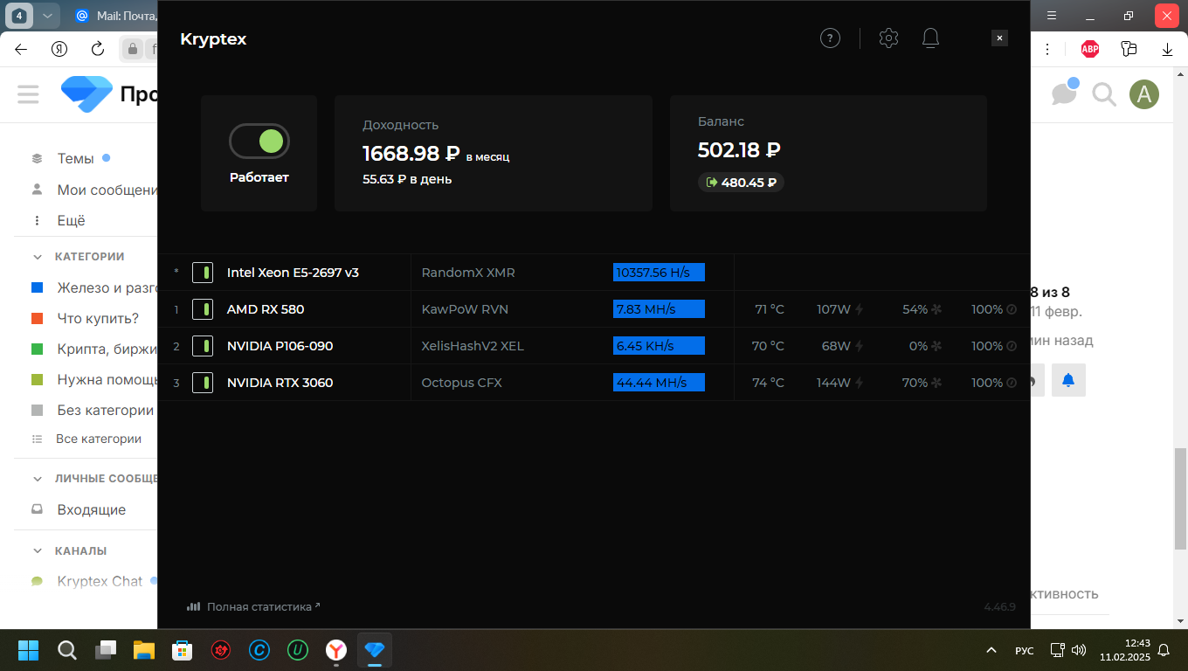This screenshot has width=1188, height=671.
Task: Expand Ещё menu in forum sidebar
Action: (71, 221)
